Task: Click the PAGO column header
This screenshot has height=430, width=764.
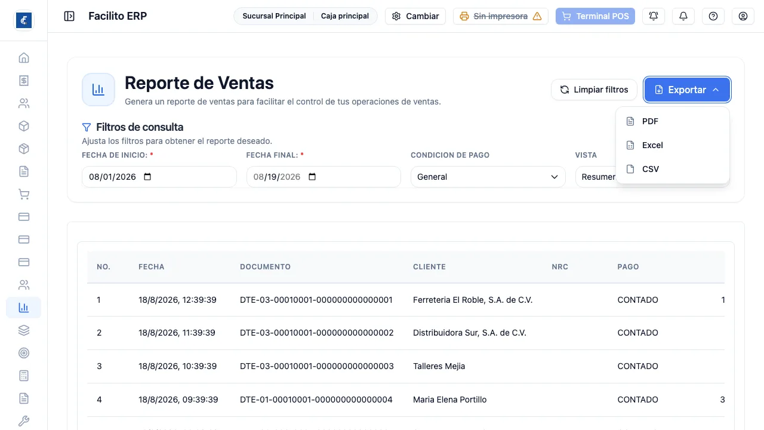Action: (628, 267)
